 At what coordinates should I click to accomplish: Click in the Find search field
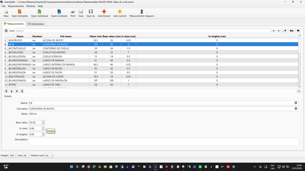[143, 31]
